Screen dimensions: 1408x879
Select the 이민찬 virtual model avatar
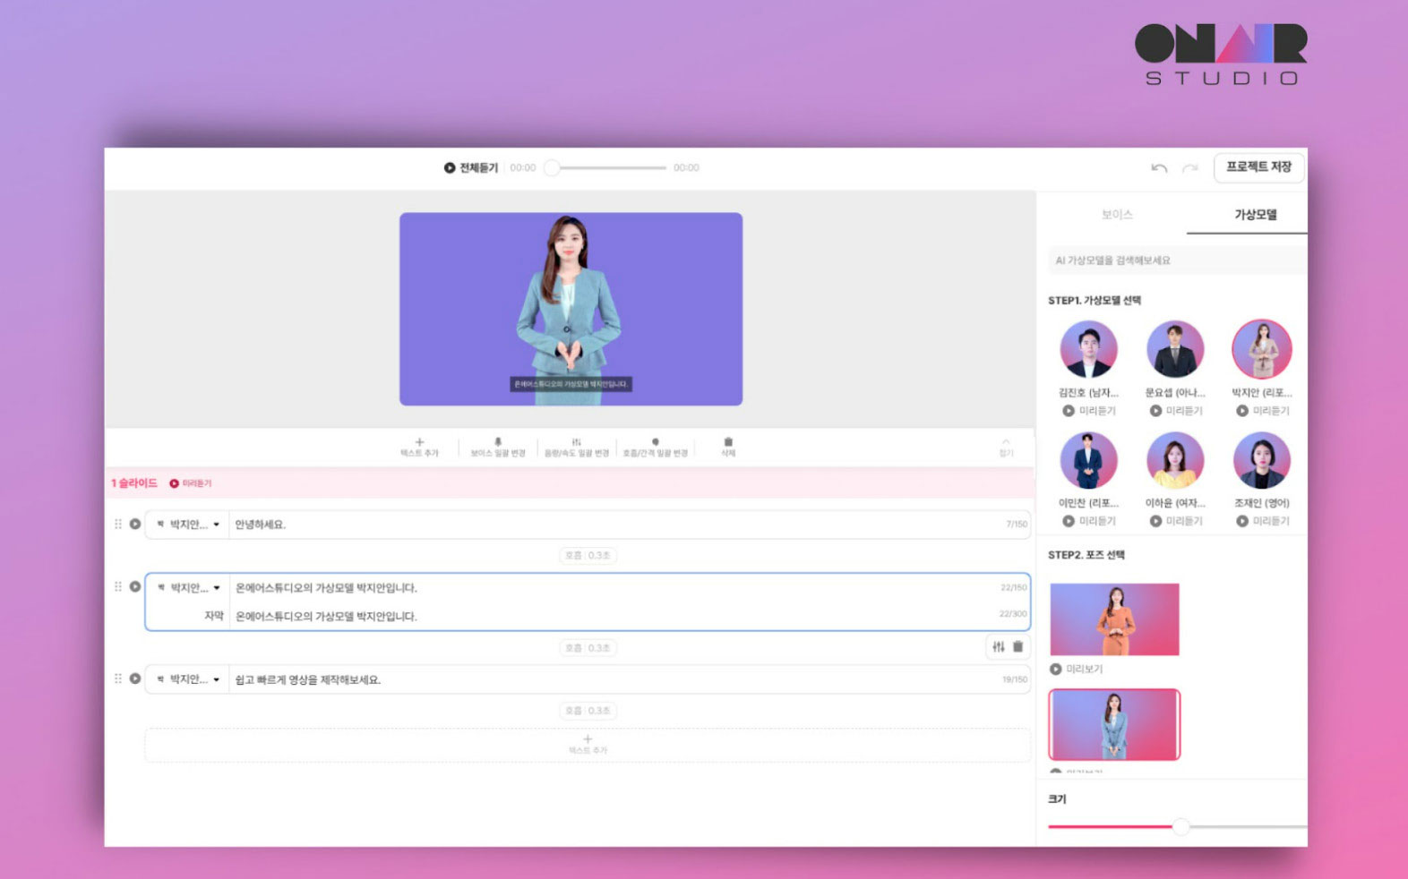1088,460
